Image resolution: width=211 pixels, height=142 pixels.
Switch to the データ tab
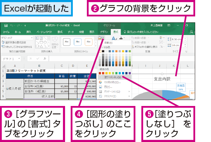[x=71, y=32]
